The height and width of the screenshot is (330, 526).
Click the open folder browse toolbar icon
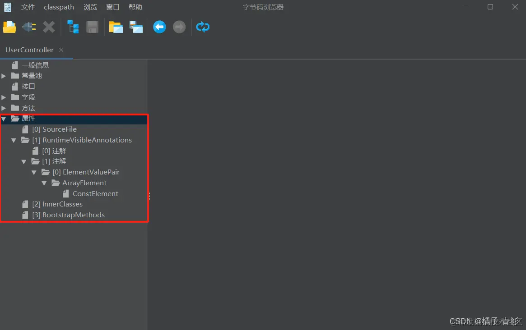[x=116, y=27]
